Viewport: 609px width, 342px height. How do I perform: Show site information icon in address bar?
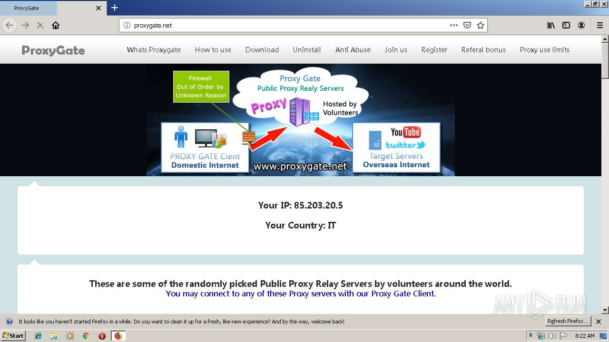127,25
